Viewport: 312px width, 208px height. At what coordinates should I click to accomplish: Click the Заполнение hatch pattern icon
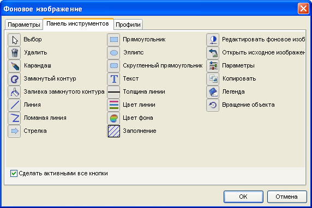point(114,131)
